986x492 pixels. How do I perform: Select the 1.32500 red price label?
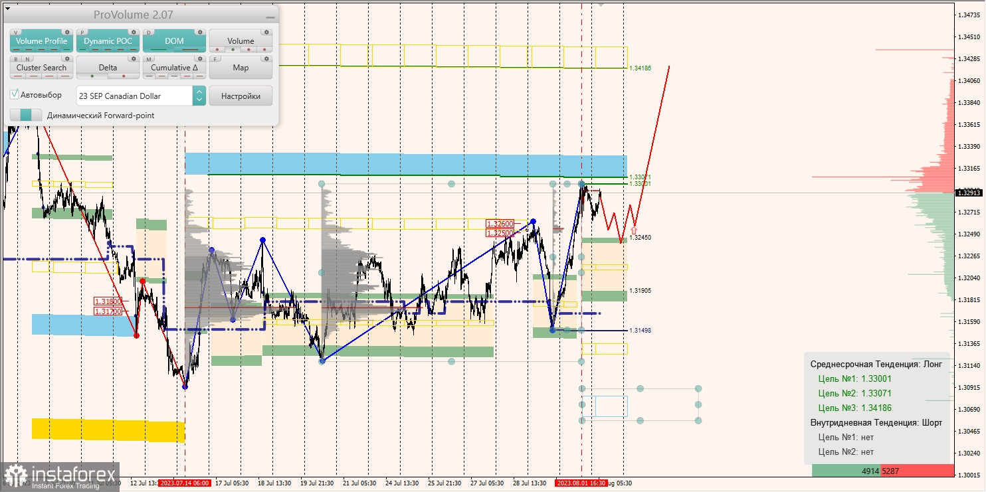pyautogui.click(x=500, y=233)
